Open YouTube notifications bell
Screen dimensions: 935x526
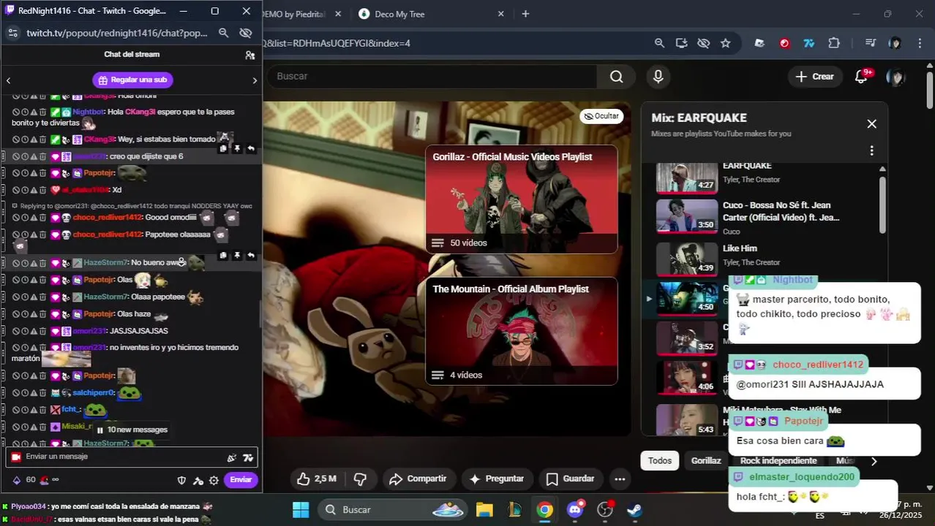[x=863, y=76]
